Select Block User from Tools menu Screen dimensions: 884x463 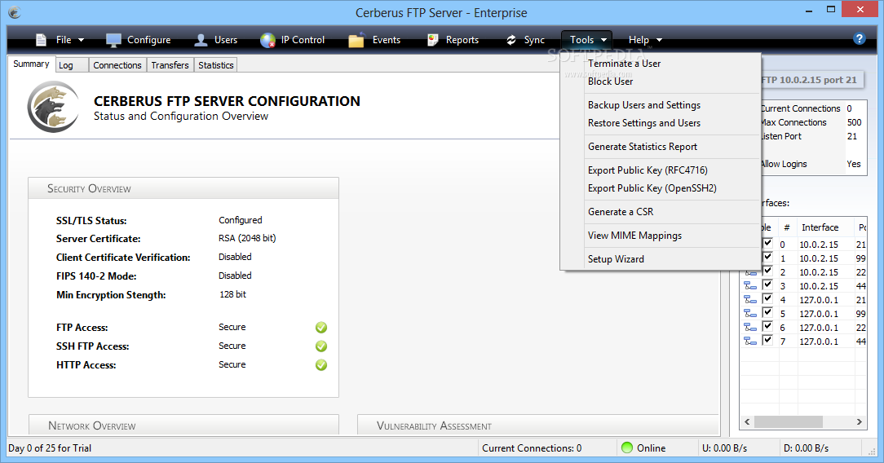click(x=661, y=82)
